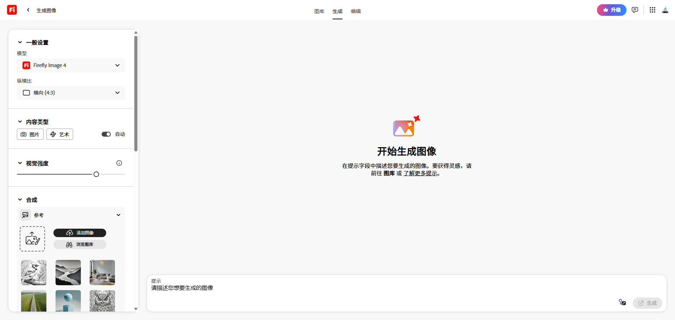Collapse the 一般设置 section

coord(20,42)
